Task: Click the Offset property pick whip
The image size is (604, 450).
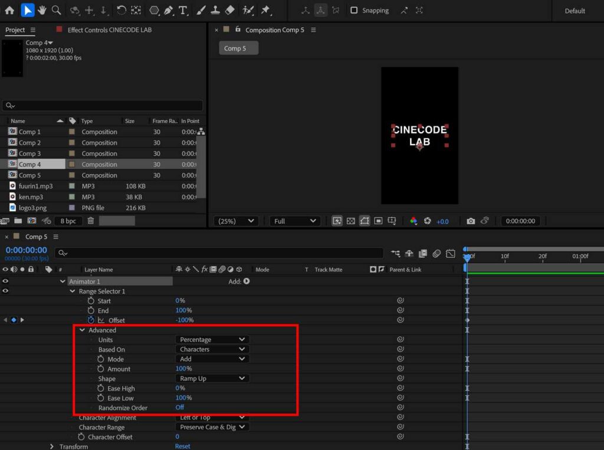Action: click(401, 320)
